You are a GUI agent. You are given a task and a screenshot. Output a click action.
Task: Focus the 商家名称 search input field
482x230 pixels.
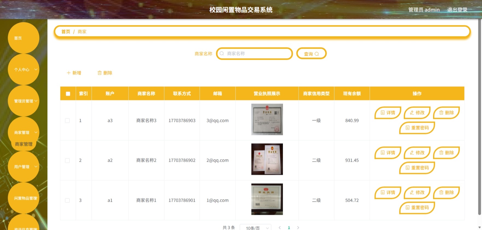(x=254, y=53)
